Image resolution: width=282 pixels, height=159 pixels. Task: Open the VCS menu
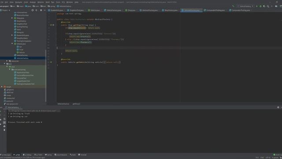click(x=63, y=2)
